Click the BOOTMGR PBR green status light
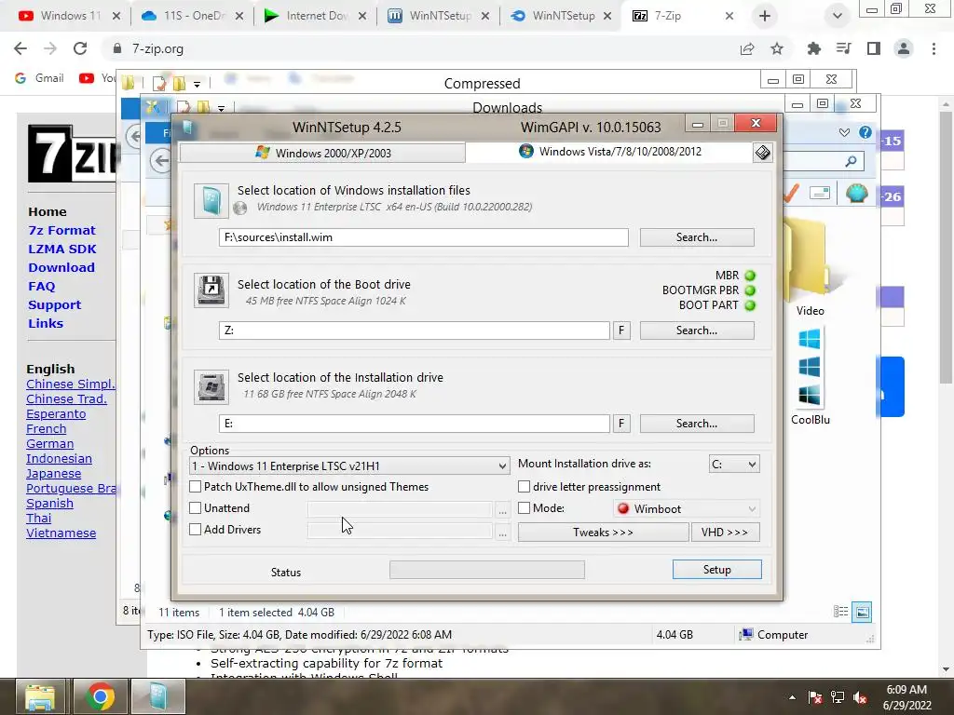This screenshot has width=954, height=715. pos(750,290)
